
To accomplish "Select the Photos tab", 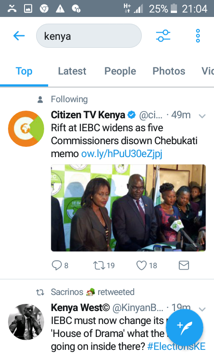I will pos(169,71).
